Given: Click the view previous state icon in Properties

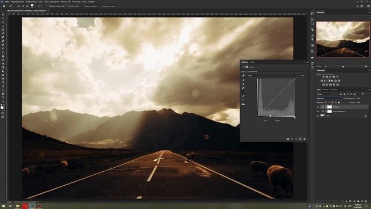Looking at the screenshot, I should tap(292, 139).
